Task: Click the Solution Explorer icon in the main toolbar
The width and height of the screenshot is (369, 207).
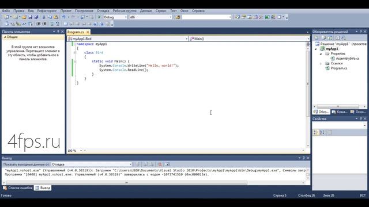Action: pyautogui.click(x=237, y=17)
